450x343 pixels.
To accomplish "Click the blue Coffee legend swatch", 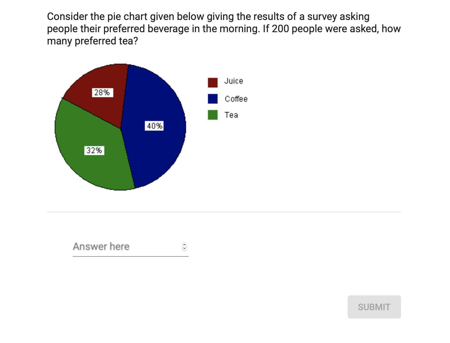I will point(212,99).
